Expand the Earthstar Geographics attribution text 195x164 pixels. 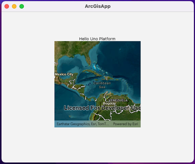coord(83,124)
